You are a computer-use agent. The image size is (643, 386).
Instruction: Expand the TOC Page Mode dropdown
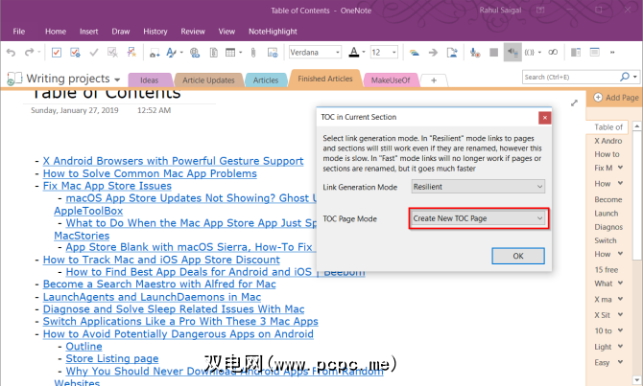click(479, 218)
